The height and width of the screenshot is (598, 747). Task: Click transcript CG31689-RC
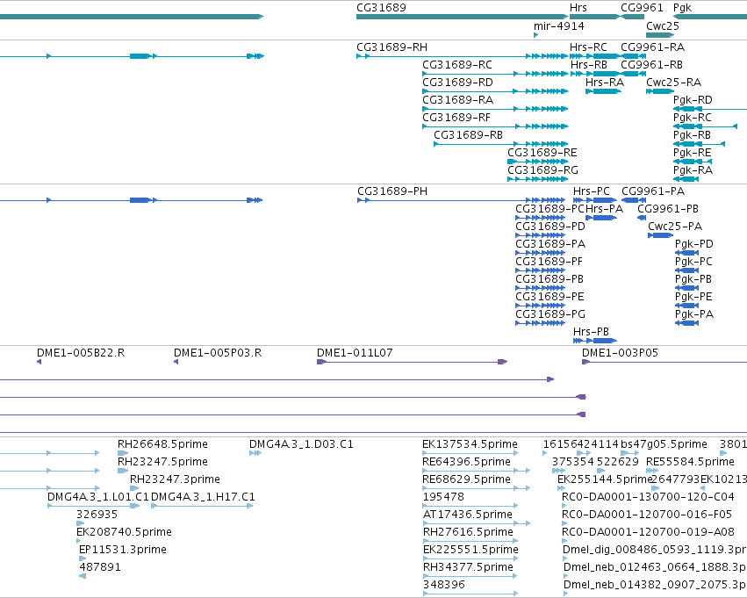[x=495, y=74]
